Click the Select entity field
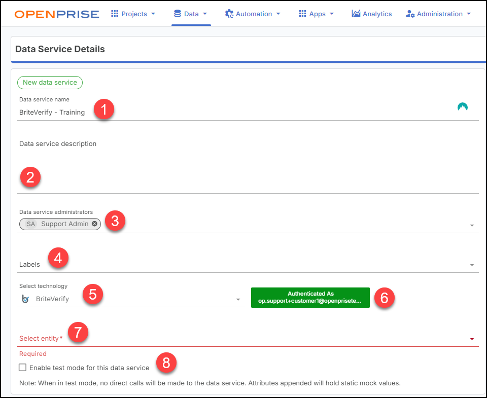Image resolution: width=487 pixels, height=398 pixels. [248, 338]
